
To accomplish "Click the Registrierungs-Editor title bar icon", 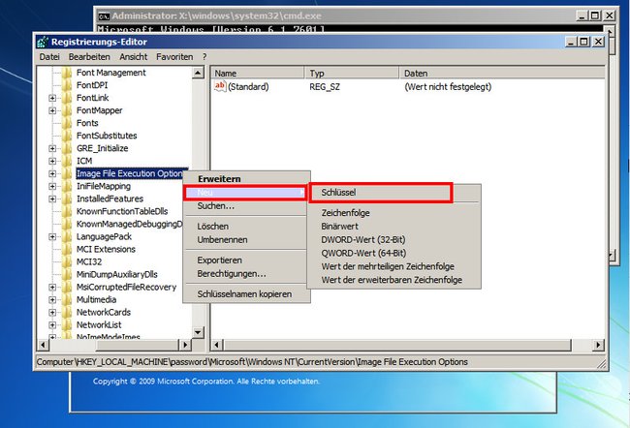I will [43, 42].
